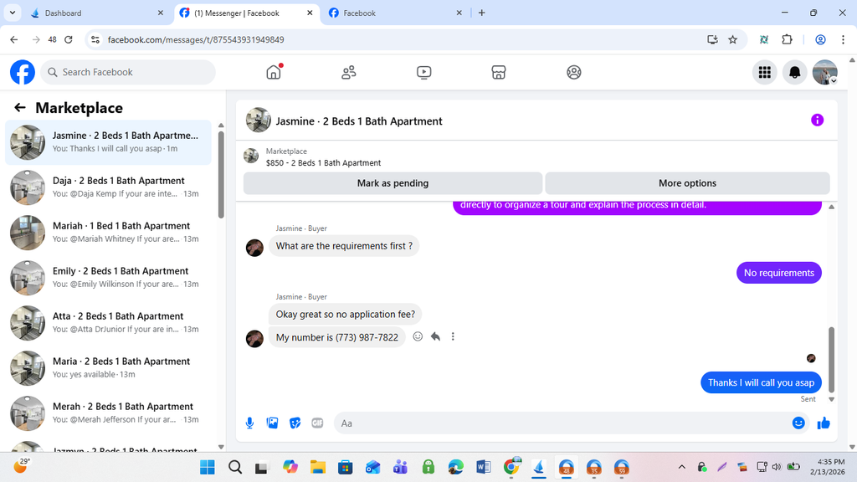This screenshot has height=482, width=857.
Task: Open the Mariah 1 Bed 1 Bath conversation
Action: pyautogui.click(x=108, y=233)
